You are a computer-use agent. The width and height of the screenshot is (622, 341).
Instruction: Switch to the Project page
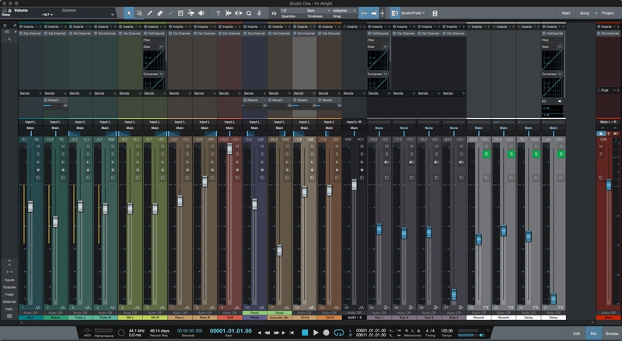tap(607, 13)
